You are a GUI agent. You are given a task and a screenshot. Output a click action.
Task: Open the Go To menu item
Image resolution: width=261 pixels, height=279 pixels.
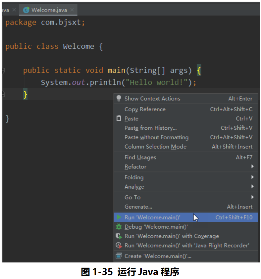click(186, 197)
